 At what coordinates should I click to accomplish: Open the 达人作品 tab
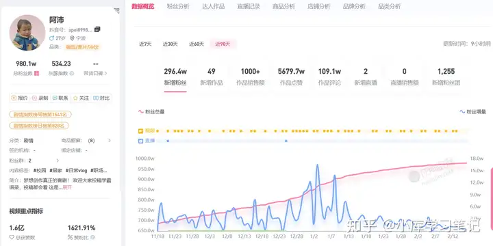click(213, 7)
